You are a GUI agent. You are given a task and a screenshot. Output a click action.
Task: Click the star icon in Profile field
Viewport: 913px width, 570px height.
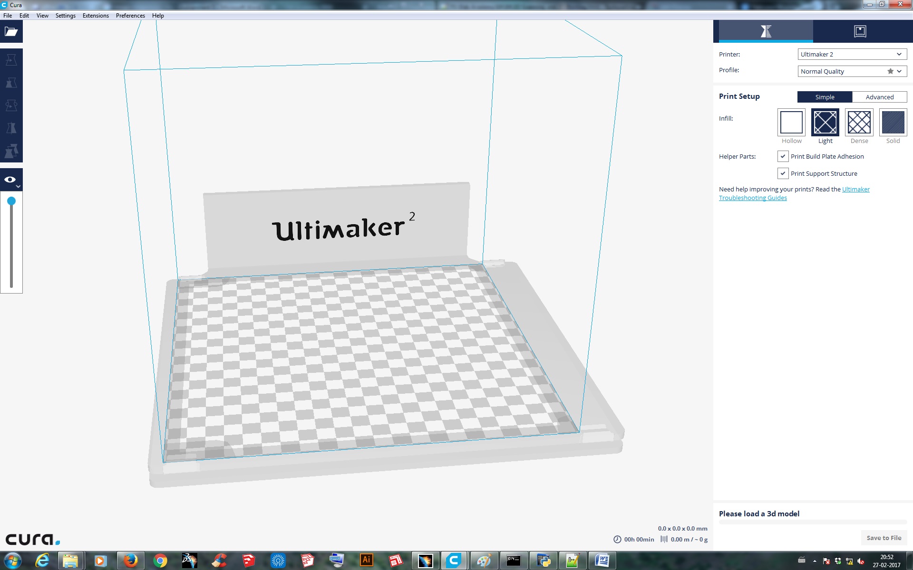890,71
